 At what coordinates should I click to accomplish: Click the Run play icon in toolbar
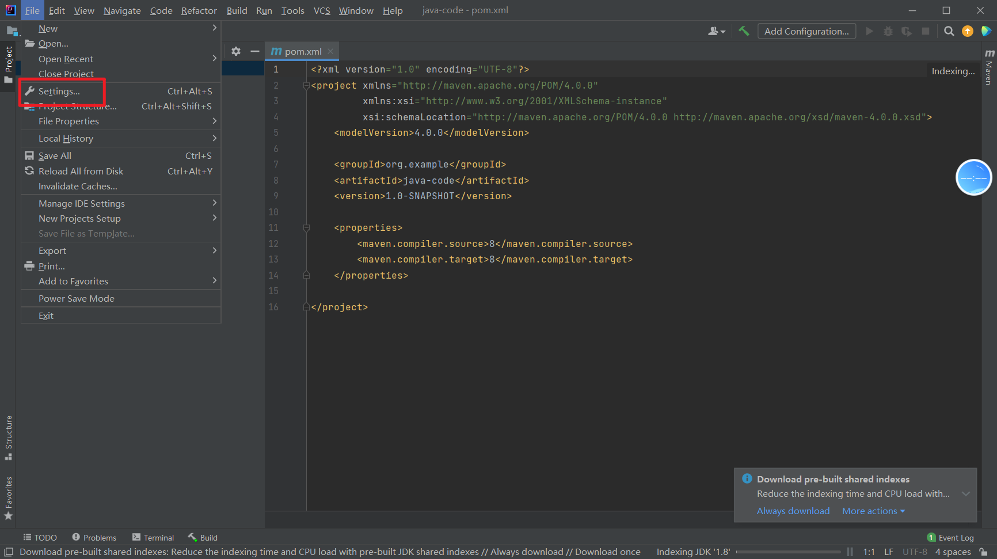(x=870, y=31)
